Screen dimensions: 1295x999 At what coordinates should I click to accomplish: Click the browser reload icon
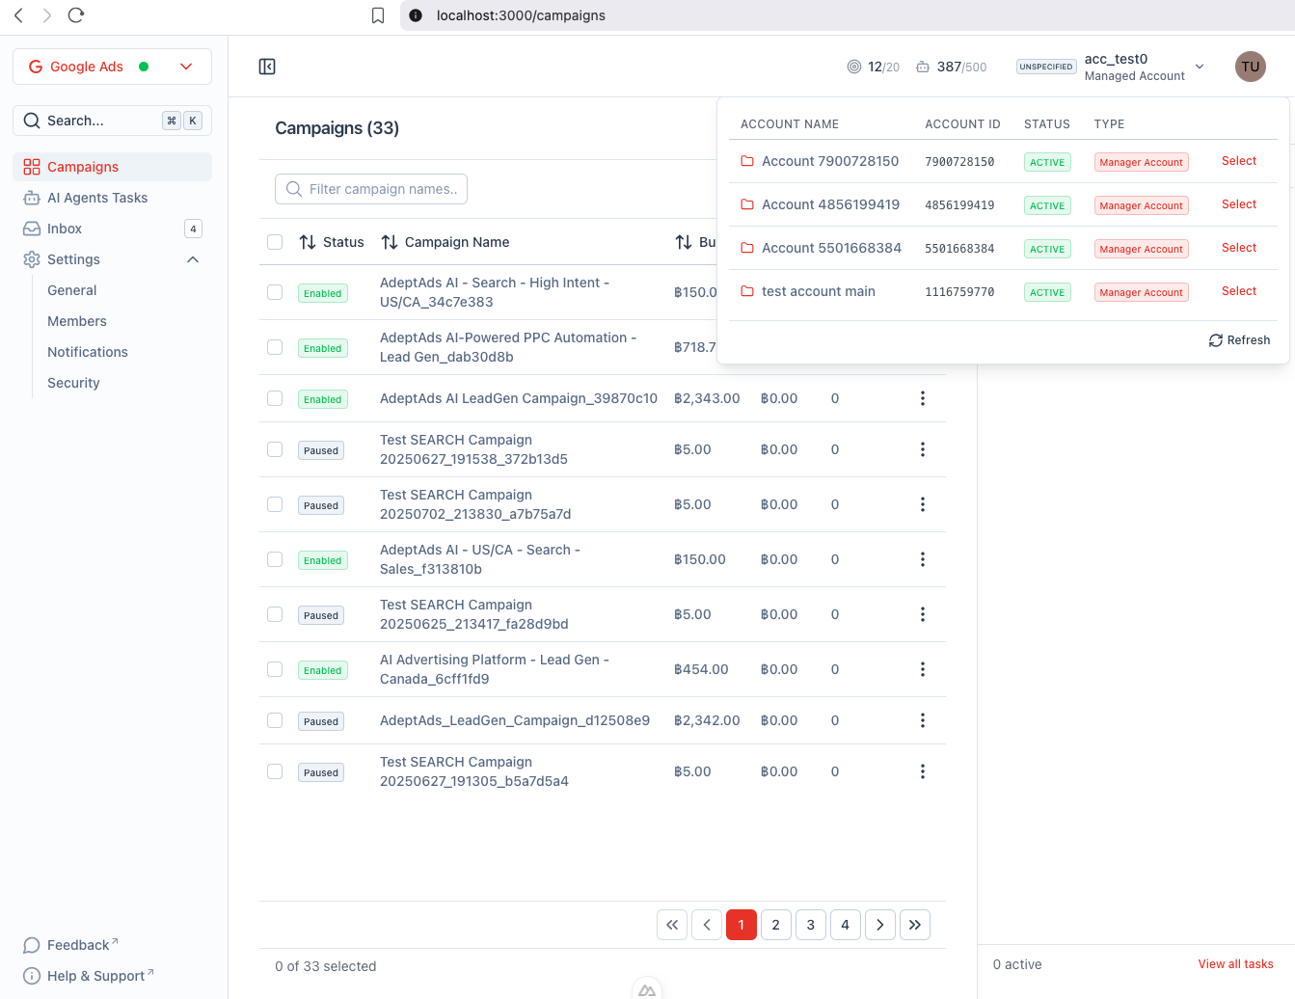pyautogui.click(x=76, y=15)
